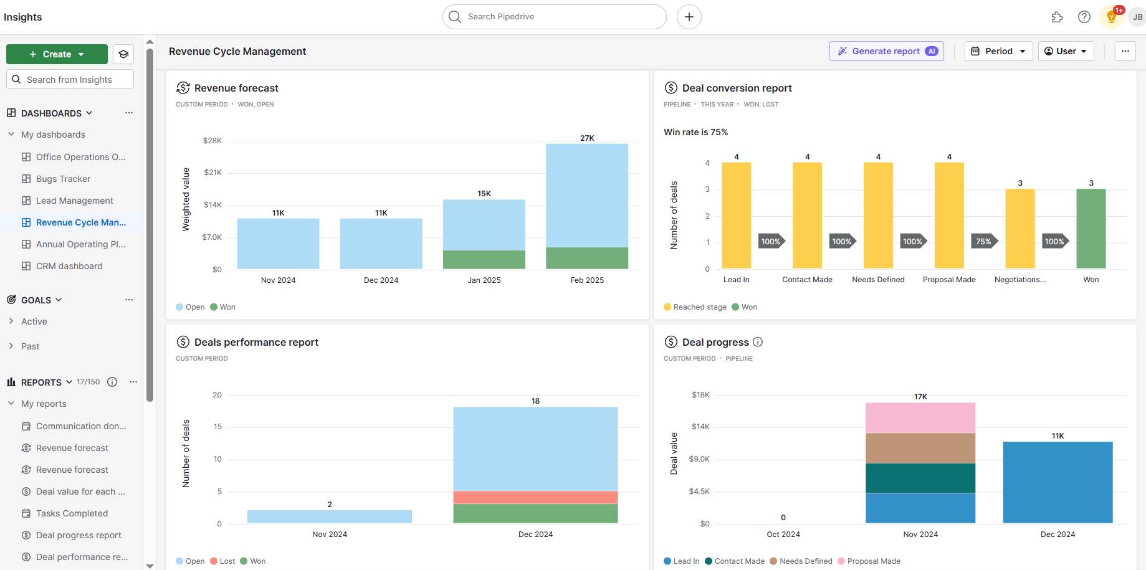This screenshot has height=570, width=1146.
Task: Open the Tasks Completed report
Action: (x=72, y=513)
